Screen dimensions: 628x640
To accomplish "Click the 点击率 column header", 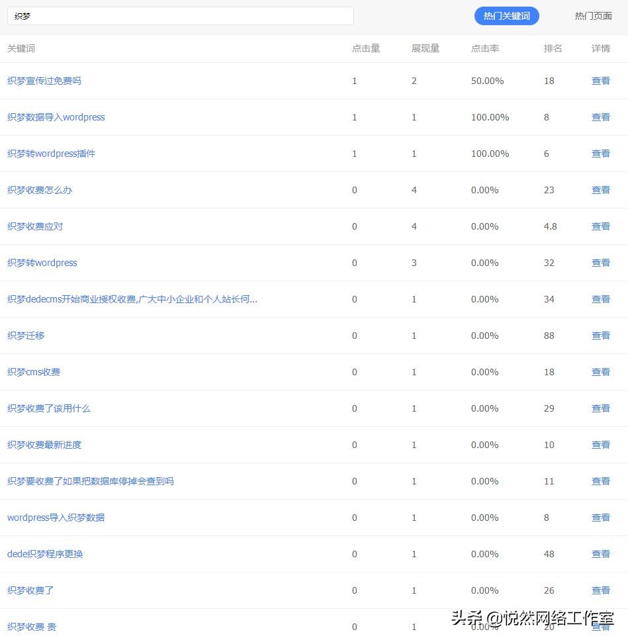I will pos(485,48).
